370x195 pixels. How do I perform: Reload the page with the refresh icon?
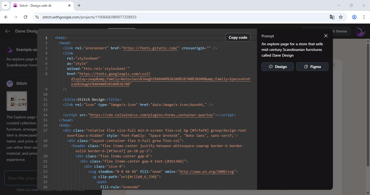click(25, 17)
